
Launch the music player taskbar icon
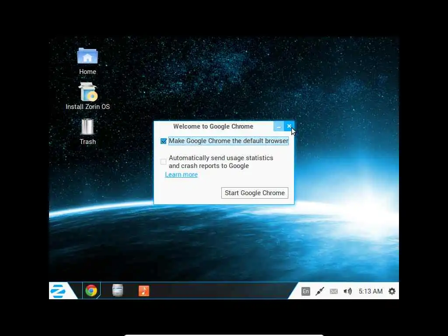click(143, 291)
